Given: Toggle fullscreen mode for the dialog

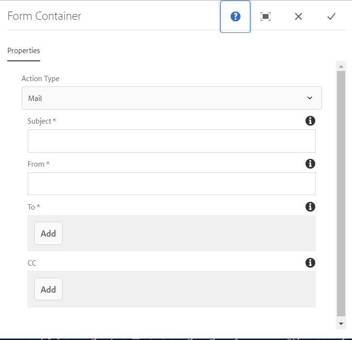Looking at the screenshot, I should (265, 16).
